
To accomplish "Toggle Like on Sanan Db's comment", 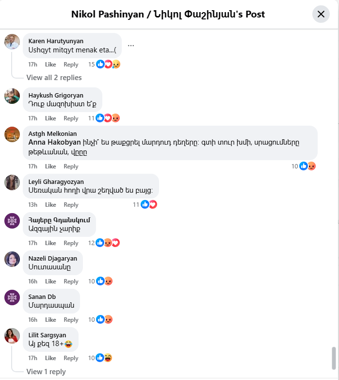I will pos(50,320).
